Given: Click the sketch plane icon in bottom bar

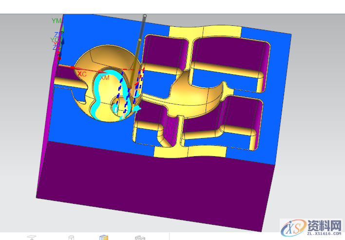Looking at the screenshot, I should pyautogui.click(x=31, y=237).
